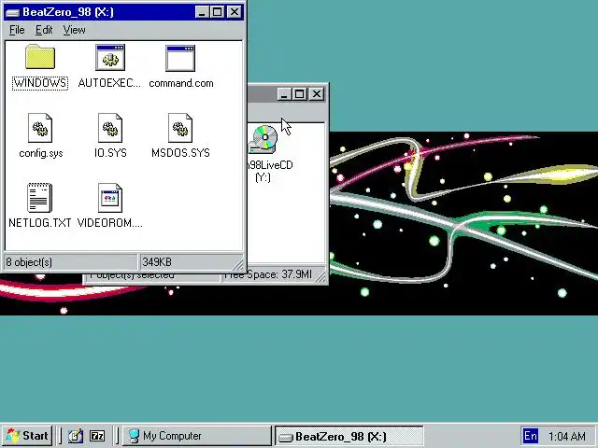Close the My Computer window behind
The image size is (598, 448).
317,93
